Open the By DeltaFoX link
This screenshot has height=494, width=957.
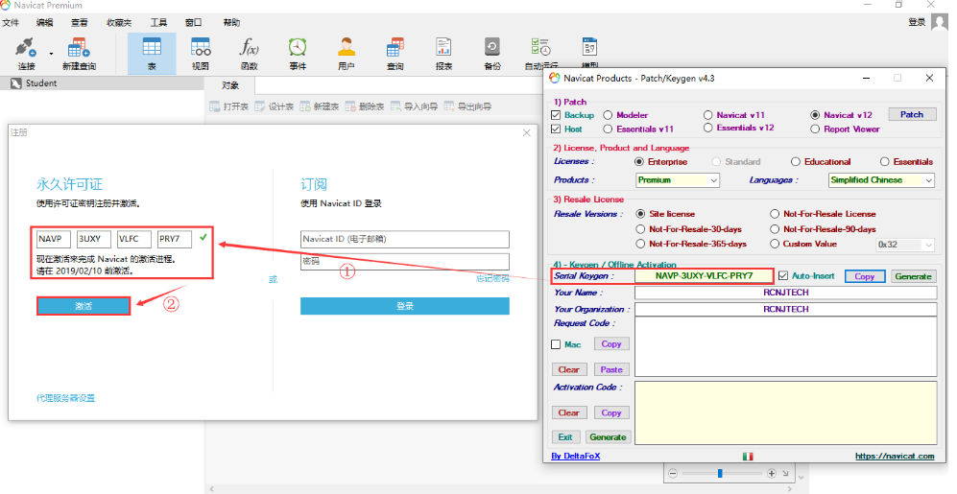tap(576, 457)
